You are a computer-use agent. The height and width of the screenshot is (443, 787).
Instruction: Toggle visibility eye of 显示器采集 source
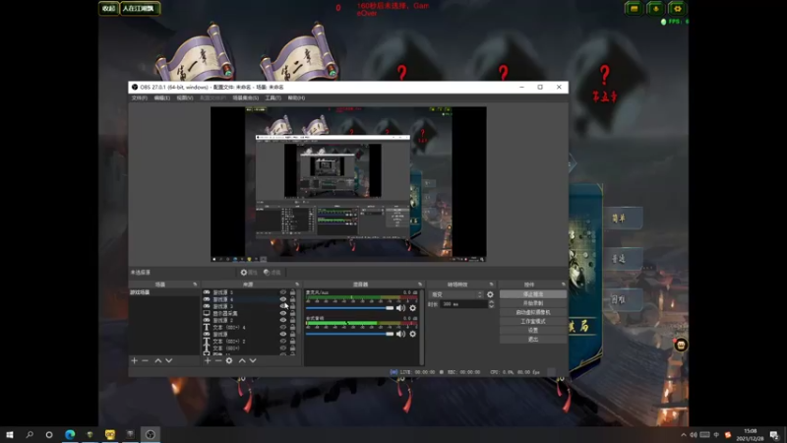click(283, 313)
